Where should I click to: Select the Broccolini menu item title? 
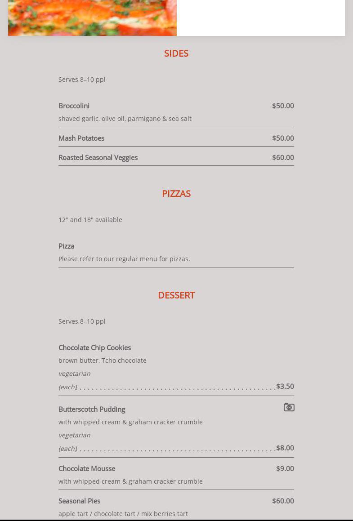[x=74, y=106]
